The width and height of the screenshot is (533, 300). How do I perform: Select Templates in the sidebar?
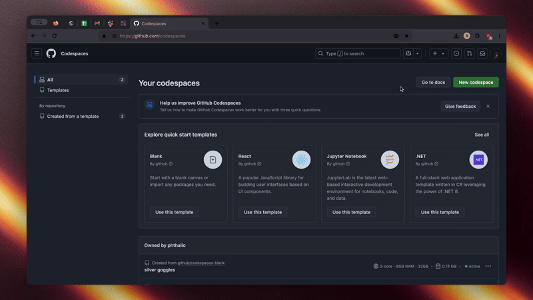[x=58, y=90]
